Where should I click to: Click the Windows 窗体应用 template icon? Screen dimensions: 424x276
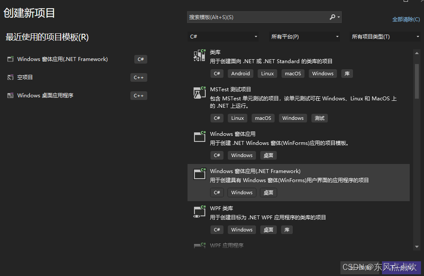pos(199,136)
